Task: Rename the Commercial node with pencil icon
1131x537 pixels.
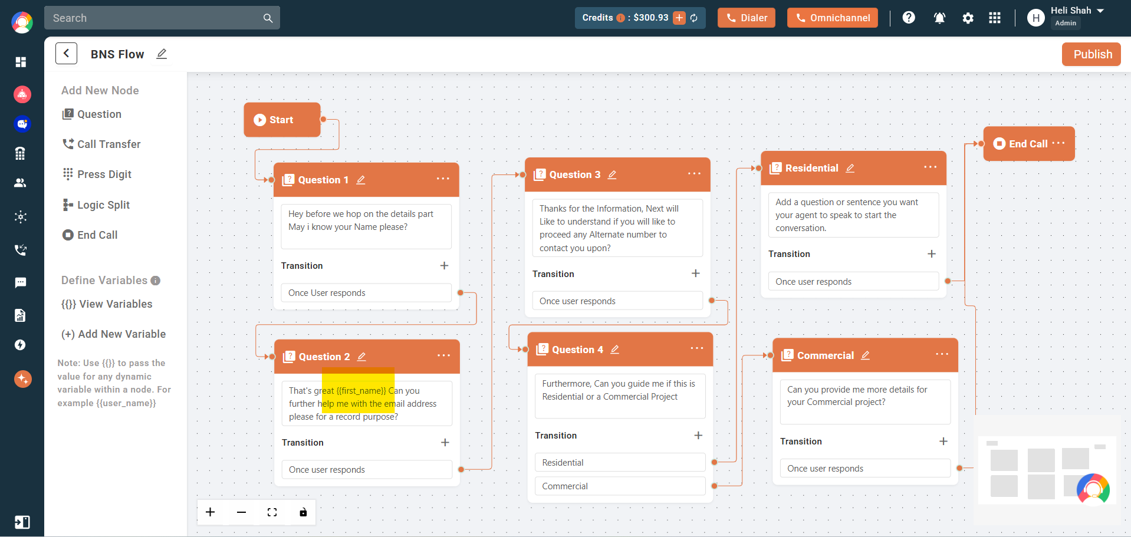Action: pyautogui.click(x=866, y=355)
